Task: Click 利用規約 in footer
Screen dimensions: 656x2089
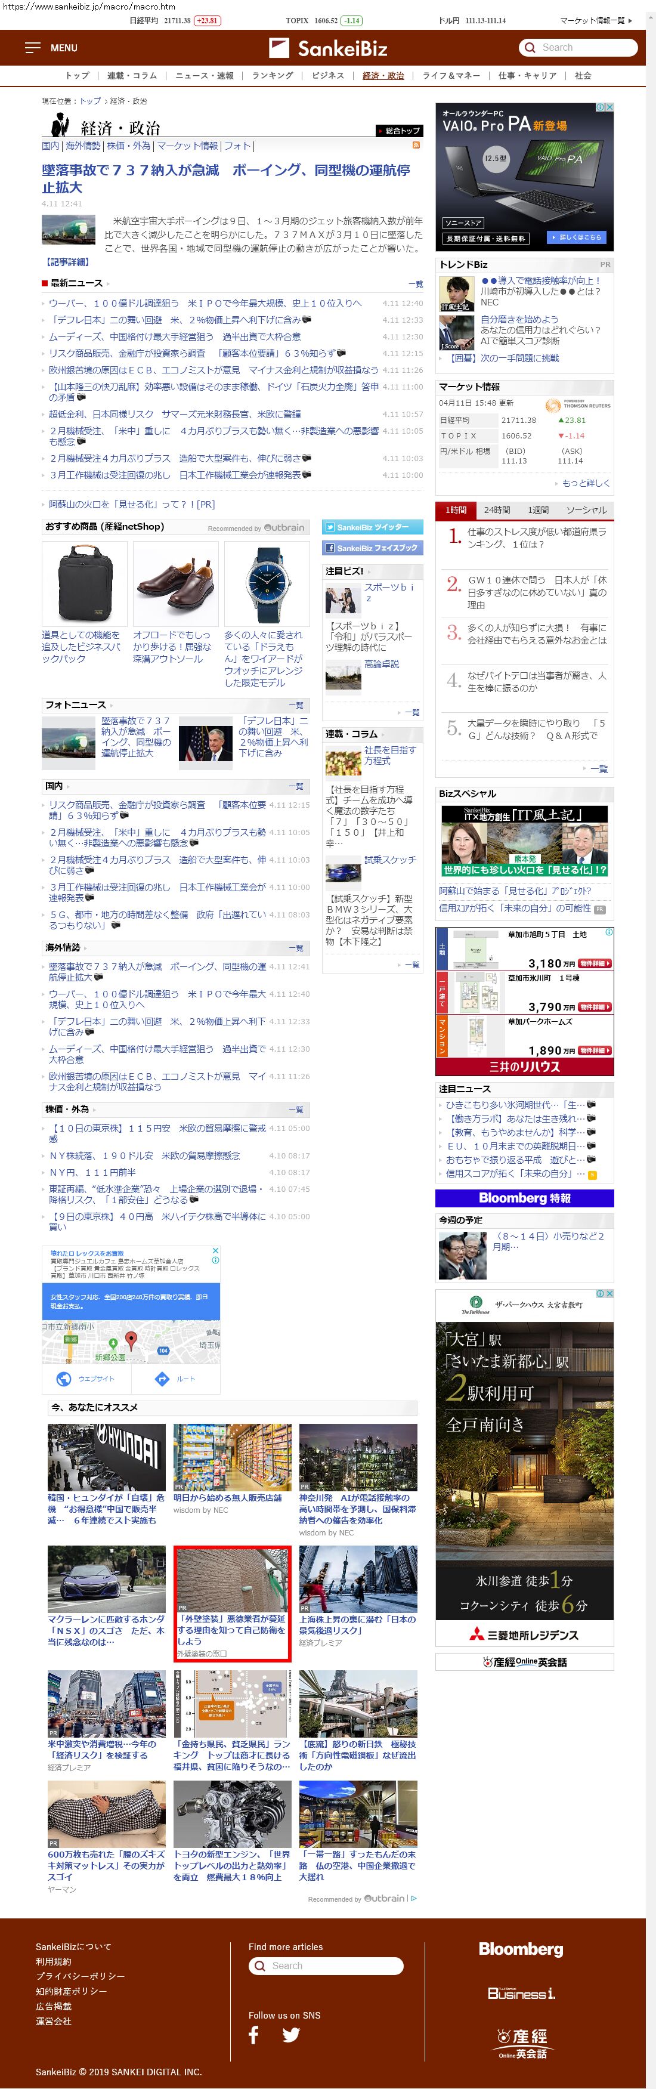Action: [54, 1961]
